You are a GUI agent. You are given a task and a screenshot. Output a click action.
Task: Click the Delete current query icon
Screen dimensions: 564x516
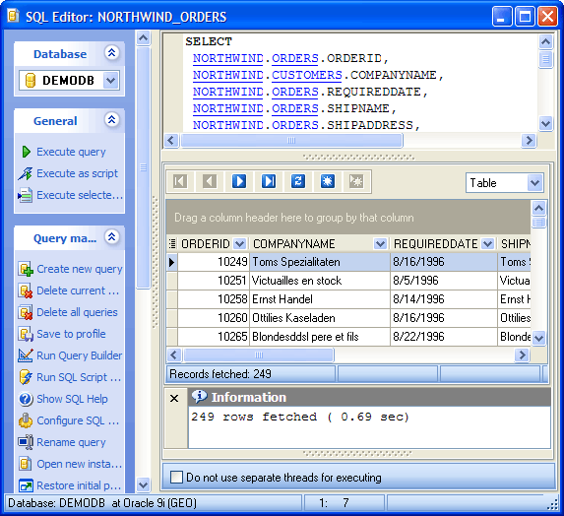[x=26, y=290]
